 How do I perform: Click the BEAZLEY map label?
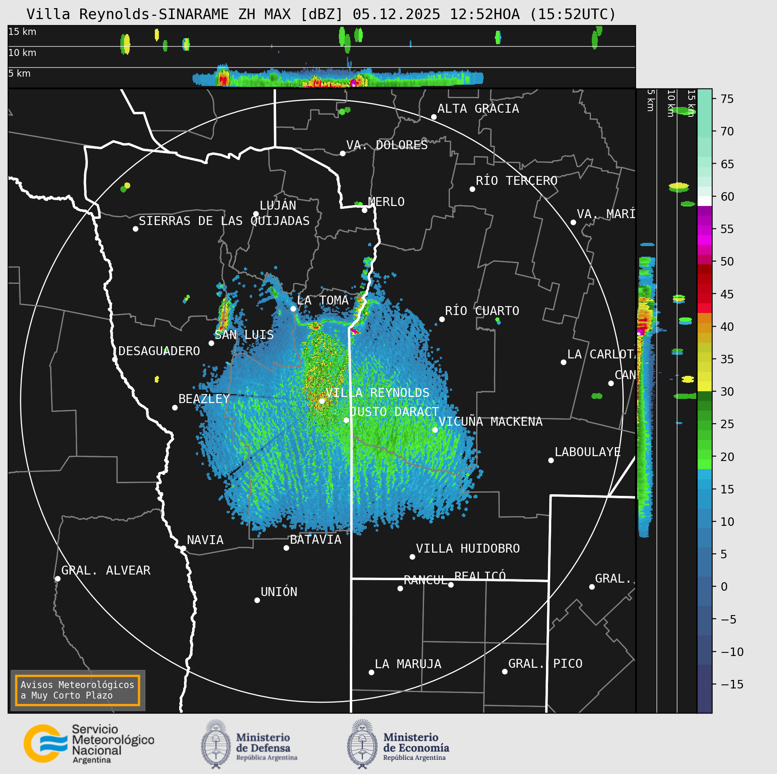tap(204, 399)
